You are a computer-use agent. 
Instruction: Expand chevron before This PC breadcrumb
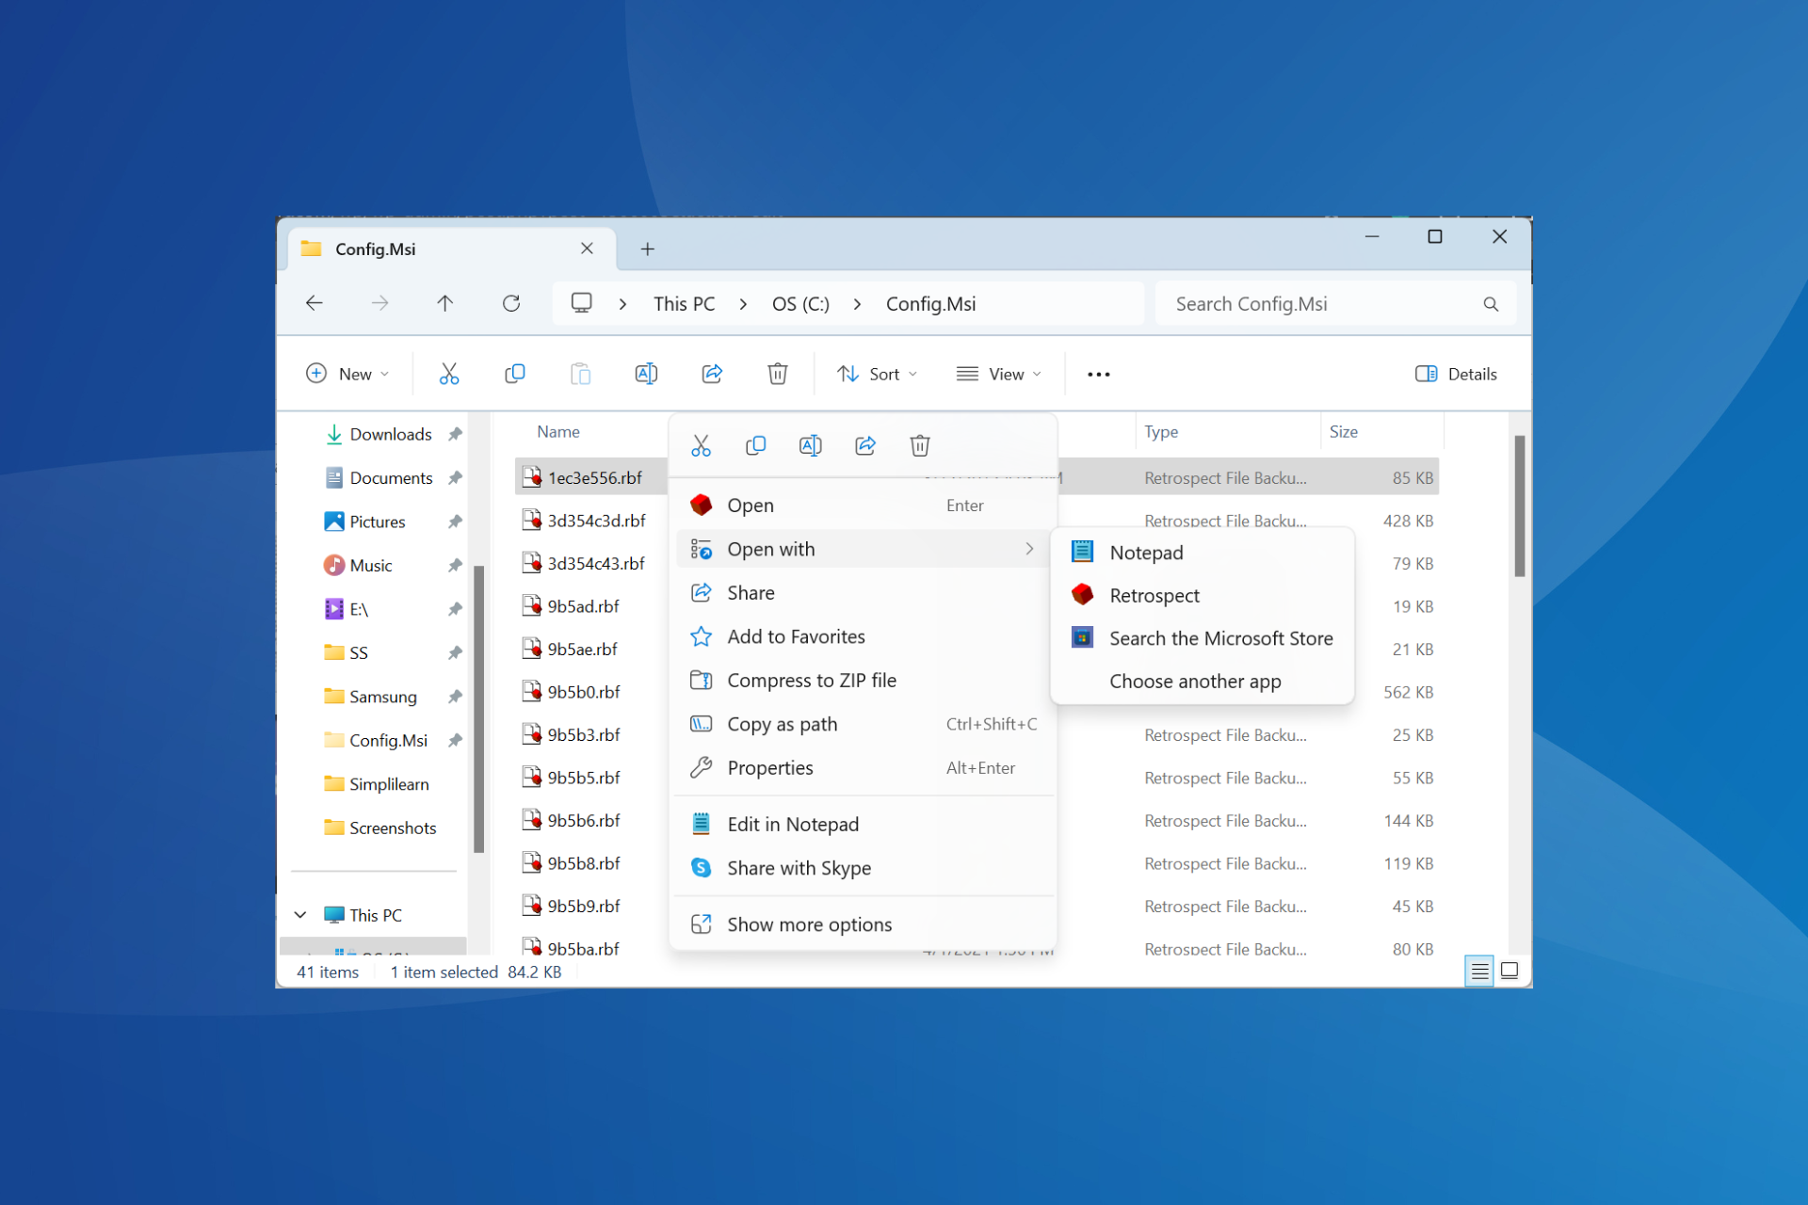point(623,304)
